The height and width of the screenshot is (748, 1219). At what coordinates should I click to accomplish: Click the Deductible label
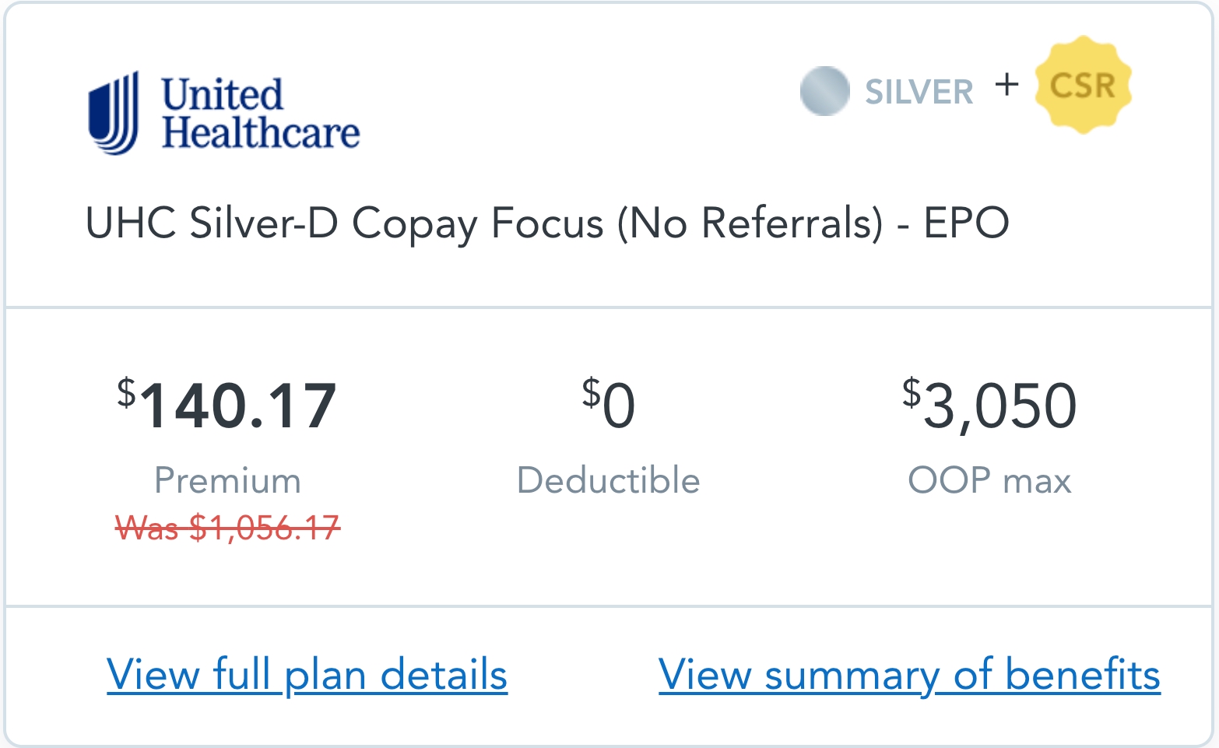pos(609,479)
